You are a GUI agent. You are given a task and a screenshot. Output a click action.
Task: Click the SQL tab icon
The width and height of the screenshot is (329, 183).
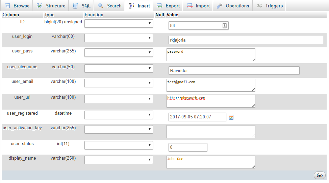click(75, 6)
